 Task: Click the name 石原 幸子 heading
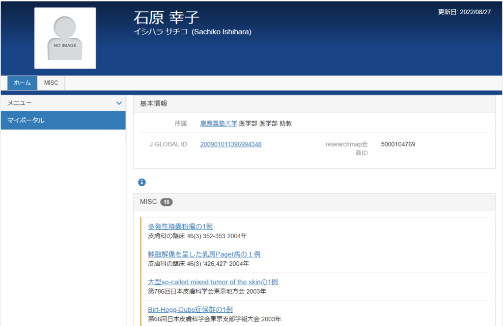167,18
